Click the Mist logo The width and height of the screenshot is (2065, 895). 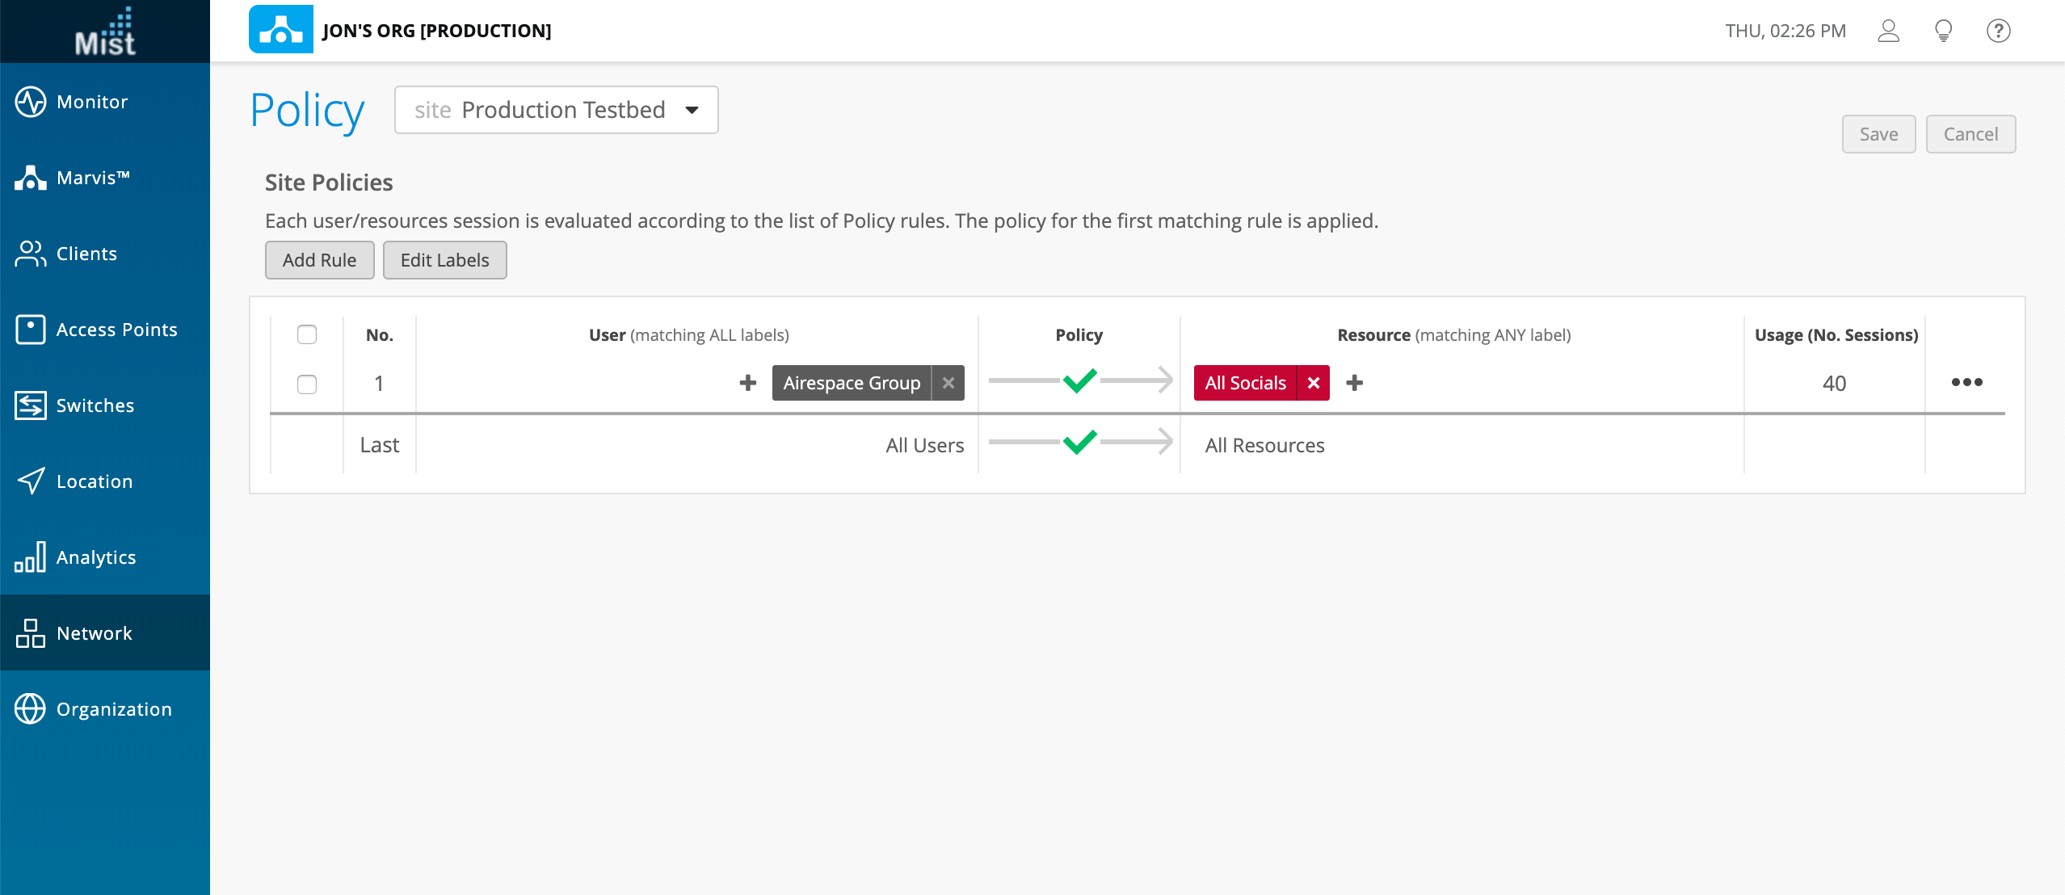[x=105, y=32]
